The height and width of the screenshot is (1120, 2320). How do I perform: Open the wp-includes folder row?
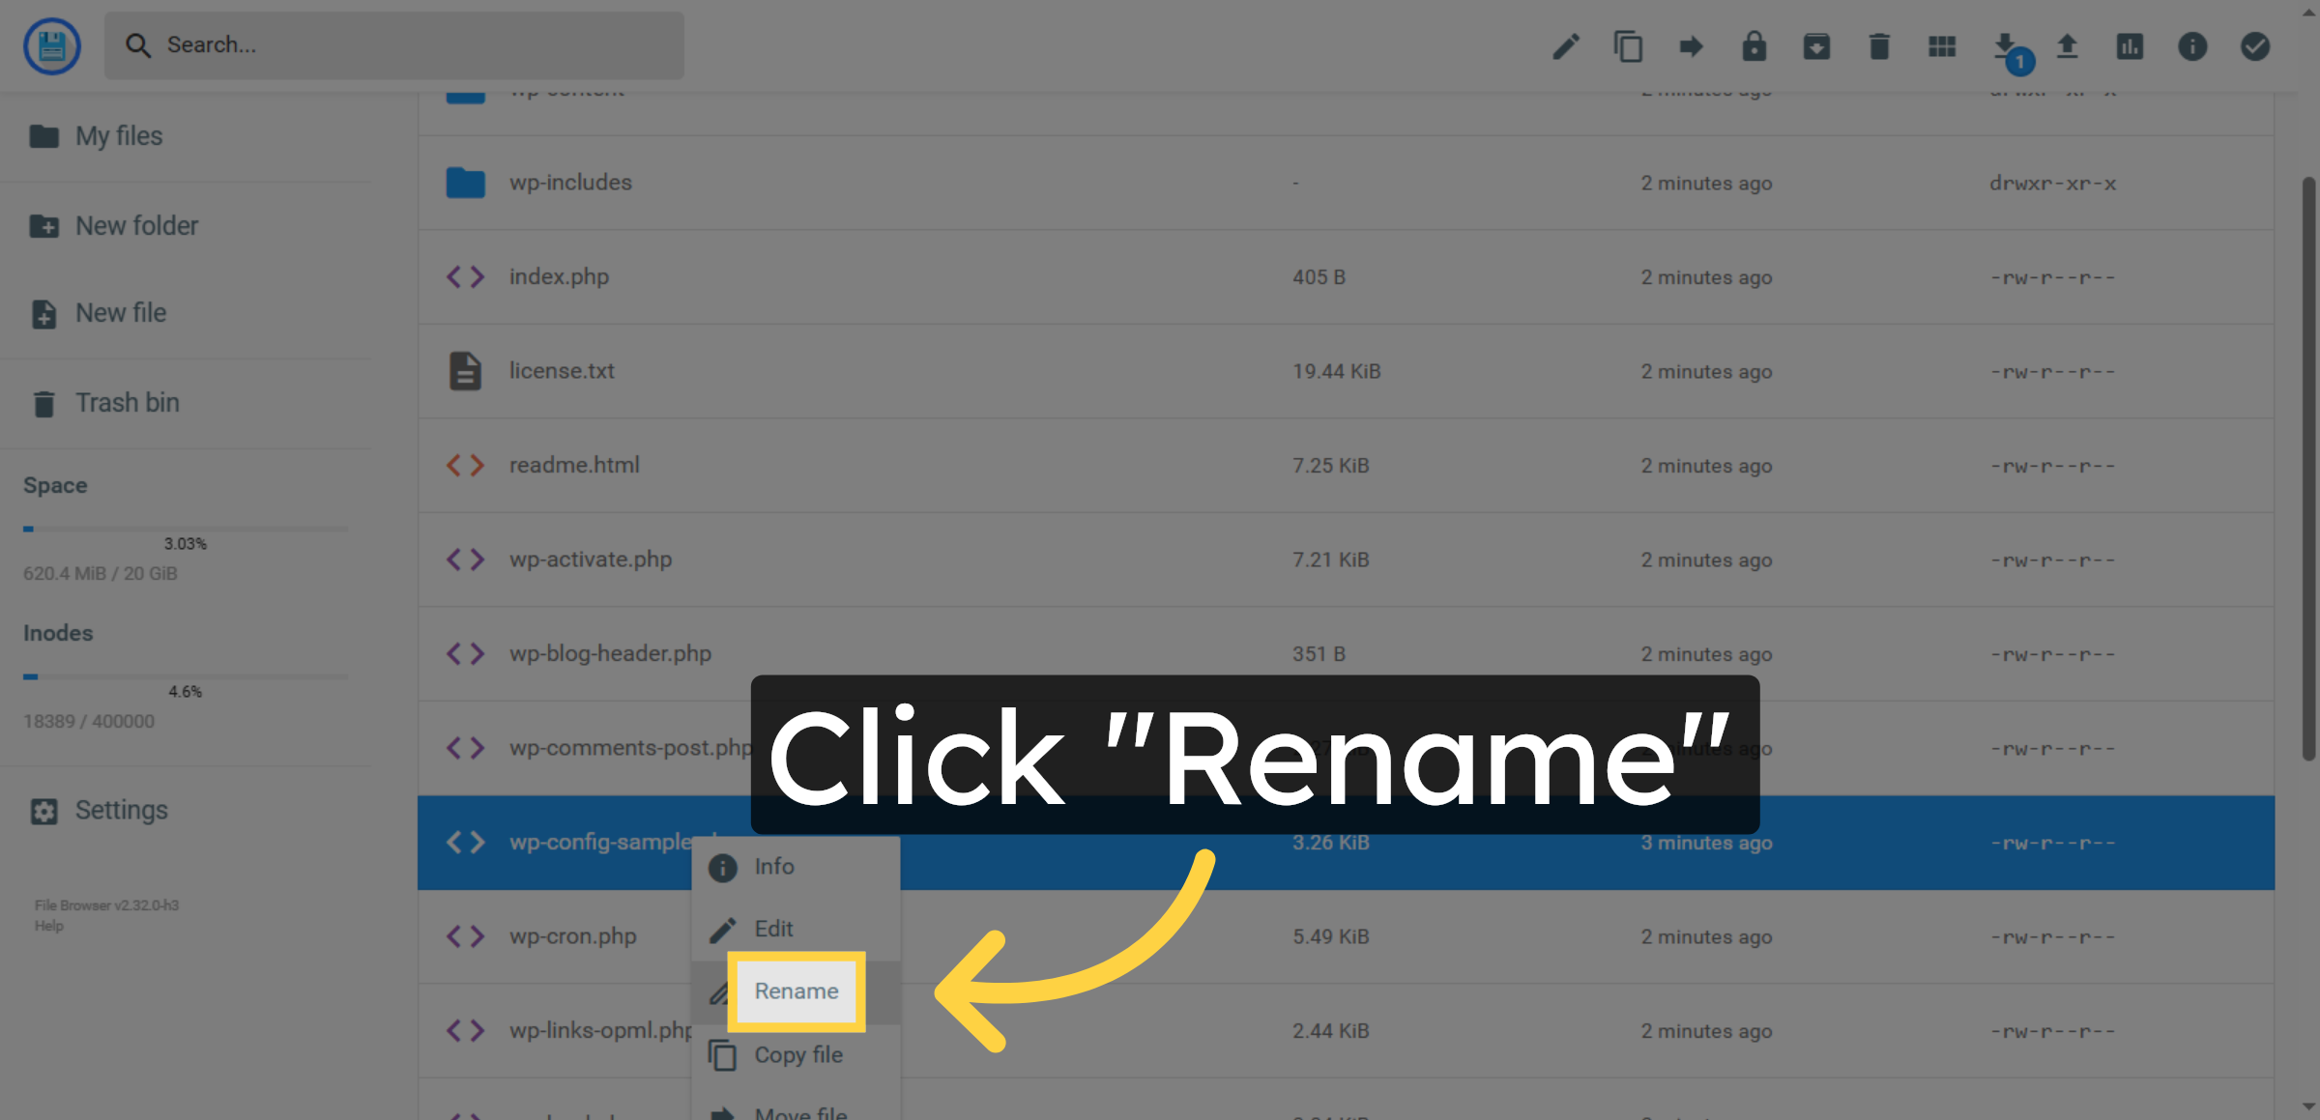(x=570, y=182)
